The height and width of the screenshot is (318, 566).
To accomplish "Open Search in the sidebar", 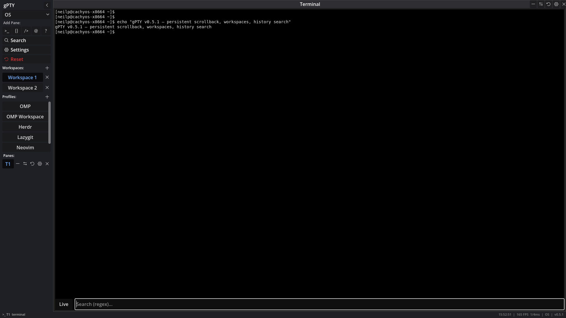I will [x=27, y=40].
